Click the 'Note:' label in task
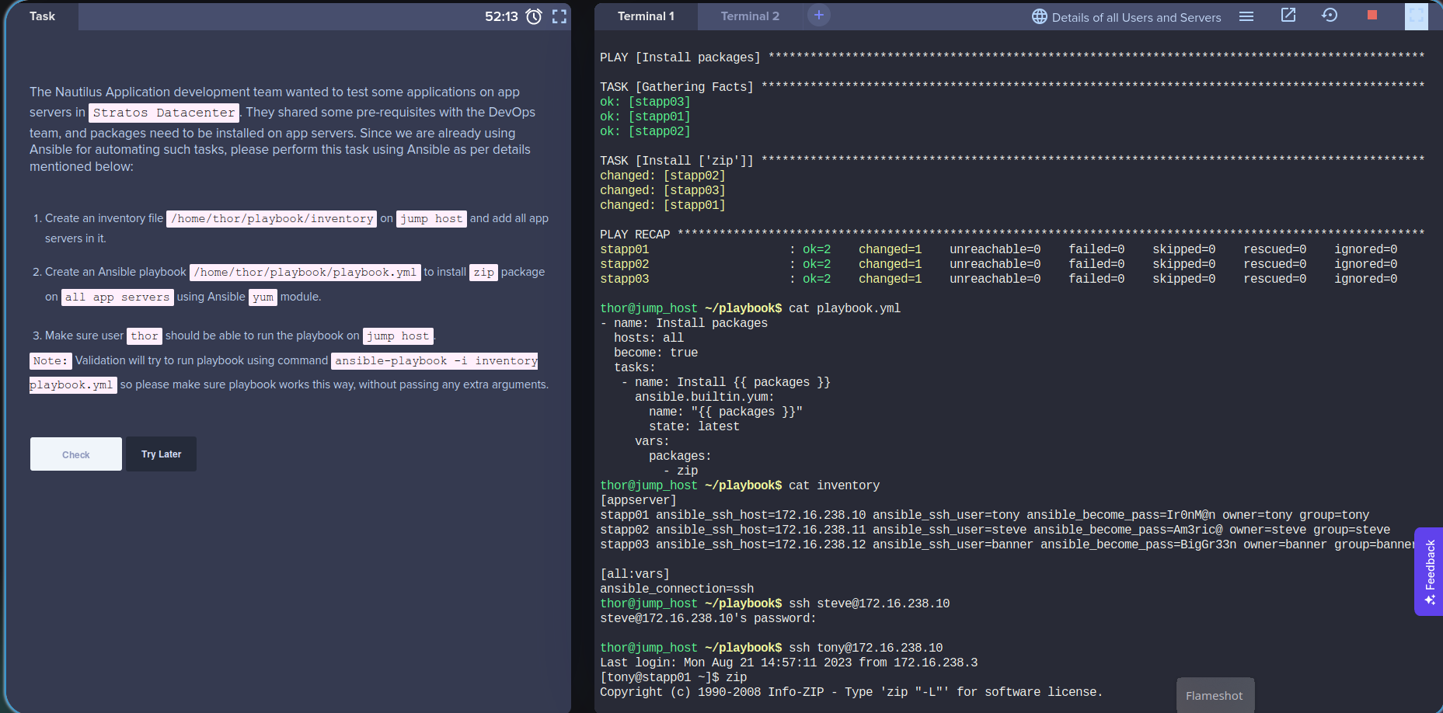 (x=51, y=361)
